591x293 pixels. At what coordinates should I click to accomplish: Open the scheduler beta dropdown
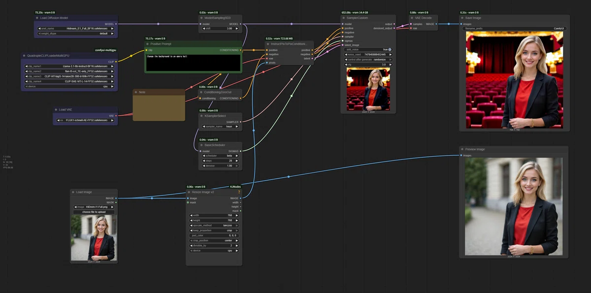click(220, 156)
